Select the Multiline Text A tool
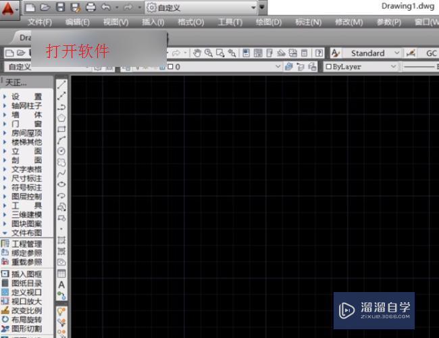 click(x=61, y=285)
